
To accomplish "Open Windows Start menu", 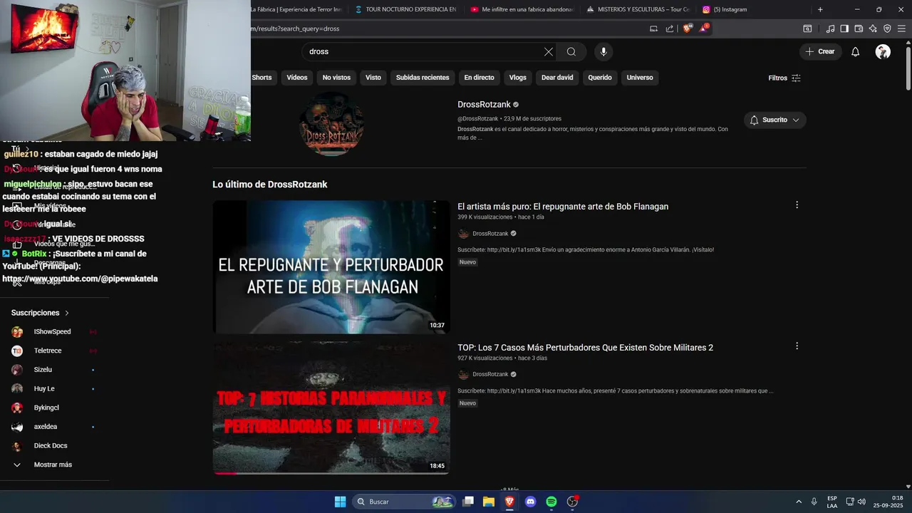I will (340, 502).
